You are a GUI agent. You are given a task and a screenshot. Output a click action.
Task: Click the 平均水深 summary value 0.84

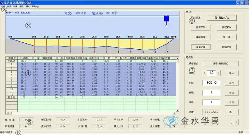tap(135, 120)
